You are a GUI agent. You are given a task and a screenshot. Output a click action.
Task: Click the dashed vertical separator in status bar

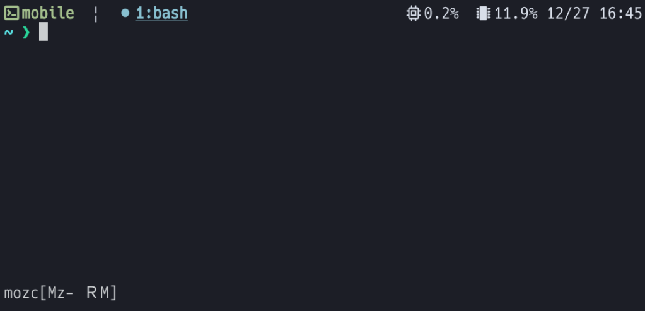[x=96, y=14]
